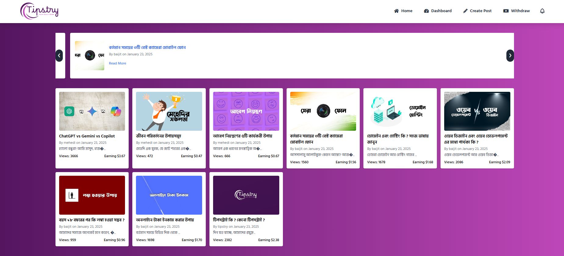Click the Tipstry logo in header
564x256 pixels.
(x=39, y=11)
